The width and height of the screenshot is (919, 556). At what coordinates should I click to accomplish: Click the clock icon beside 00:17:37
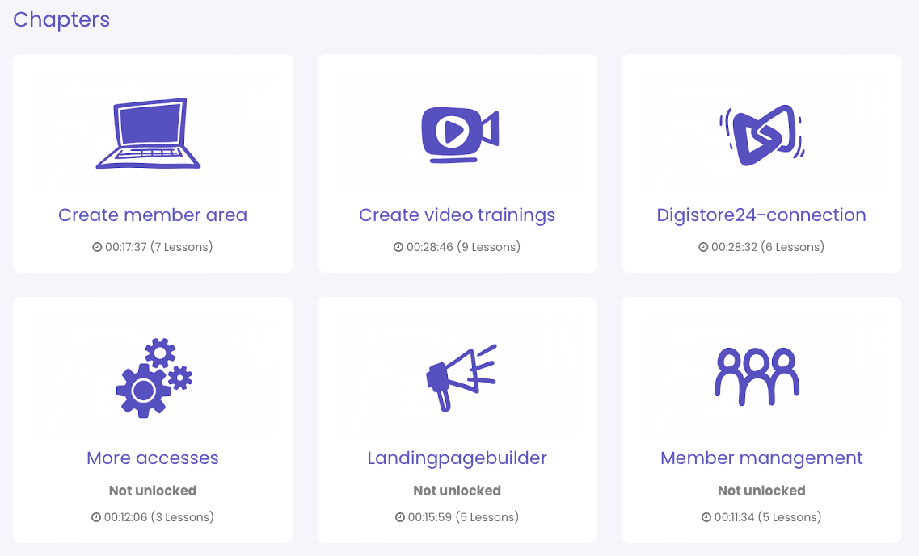tap(97, 247)
